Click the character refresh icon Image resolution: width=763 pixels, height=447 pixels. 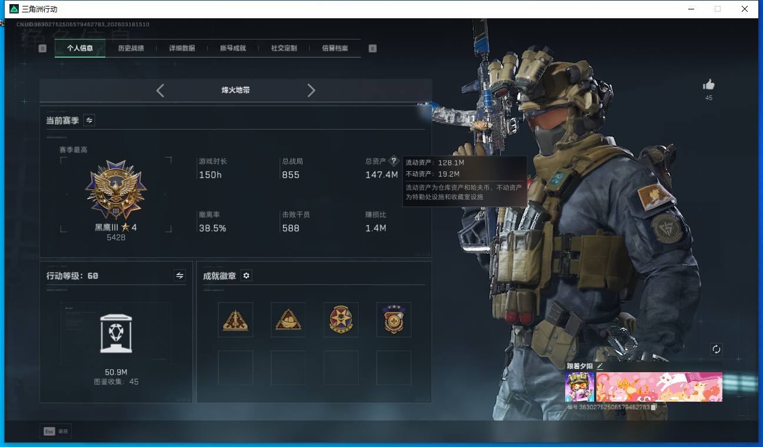(716, 349)
